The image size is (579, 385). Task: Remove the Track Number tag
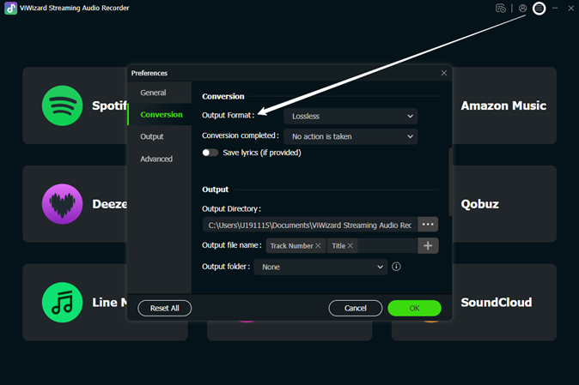(x=318, y=246)
